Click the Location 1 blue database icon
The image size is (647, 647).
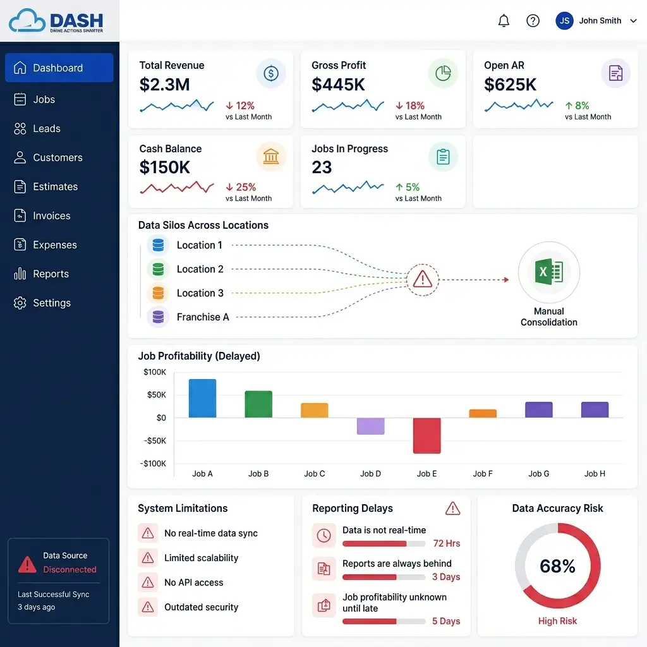158,245
